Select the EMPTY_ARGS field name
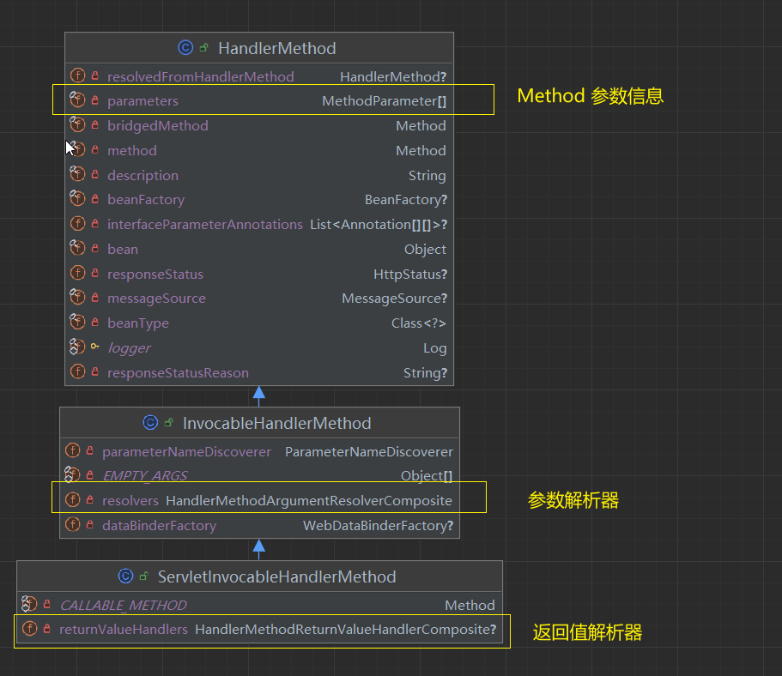Screen dimensions: 782x676 144,475
